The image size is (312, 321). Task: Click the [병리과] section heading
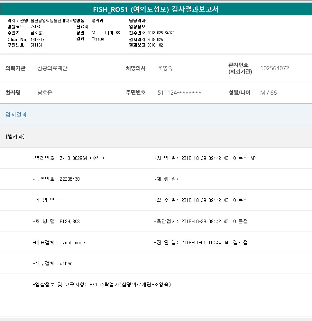[x=15, y=136]
